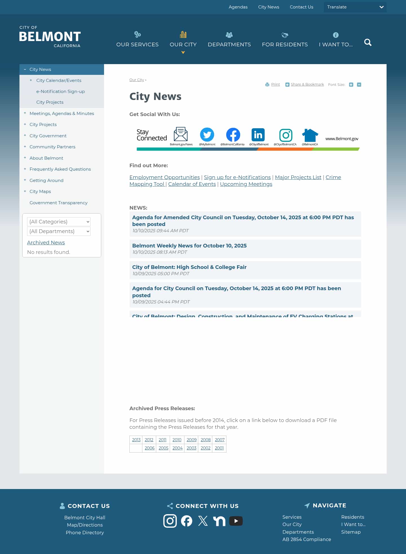The width and height of the screenshot is (406, 554).
Task: Expand the City Government sidebar item
Action: (25, 136)
